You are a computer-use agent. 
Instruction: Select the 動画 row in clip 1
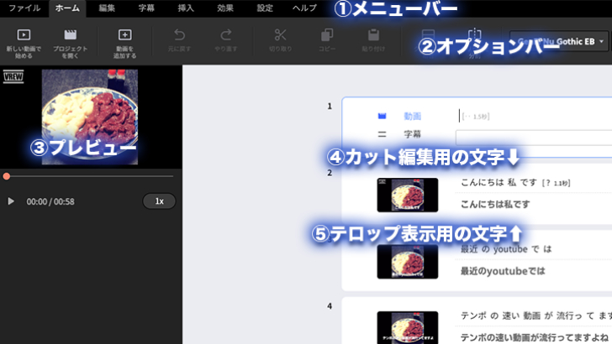412,116
